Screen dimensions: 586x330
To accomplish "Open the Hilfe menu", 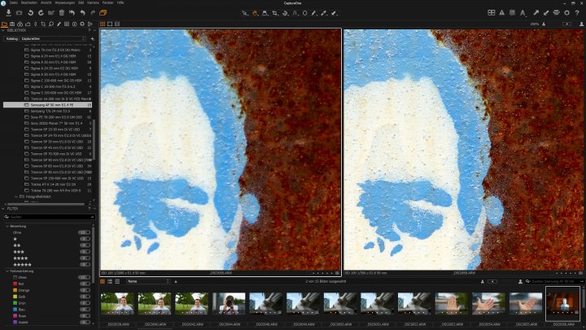I will pyautogui.click(x=120, y=2).
